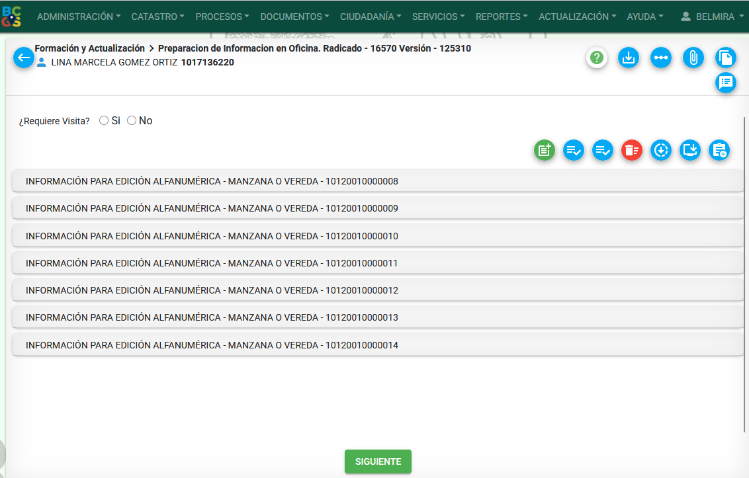Click the green add note icon
The width and height of the screenshot is (749, 478).
tap(545, 151)
